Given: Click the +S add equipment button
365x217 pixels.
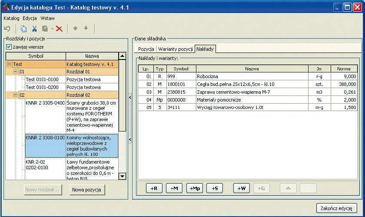Looking at the screenshot, I should coord(215,188).
